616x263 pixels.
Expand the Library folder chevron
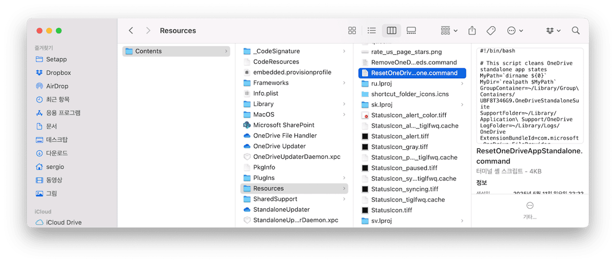pos(344,104)
